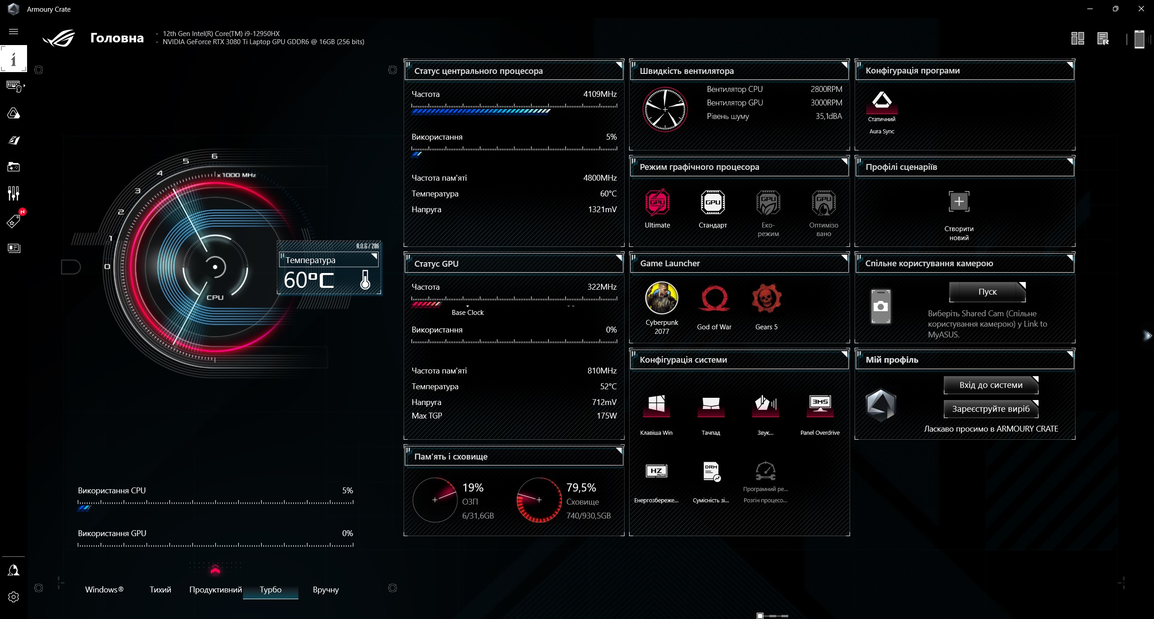Switch to the Тихий operating mode
This screenshot has height=619, width=1154.
tap(160, 590)
